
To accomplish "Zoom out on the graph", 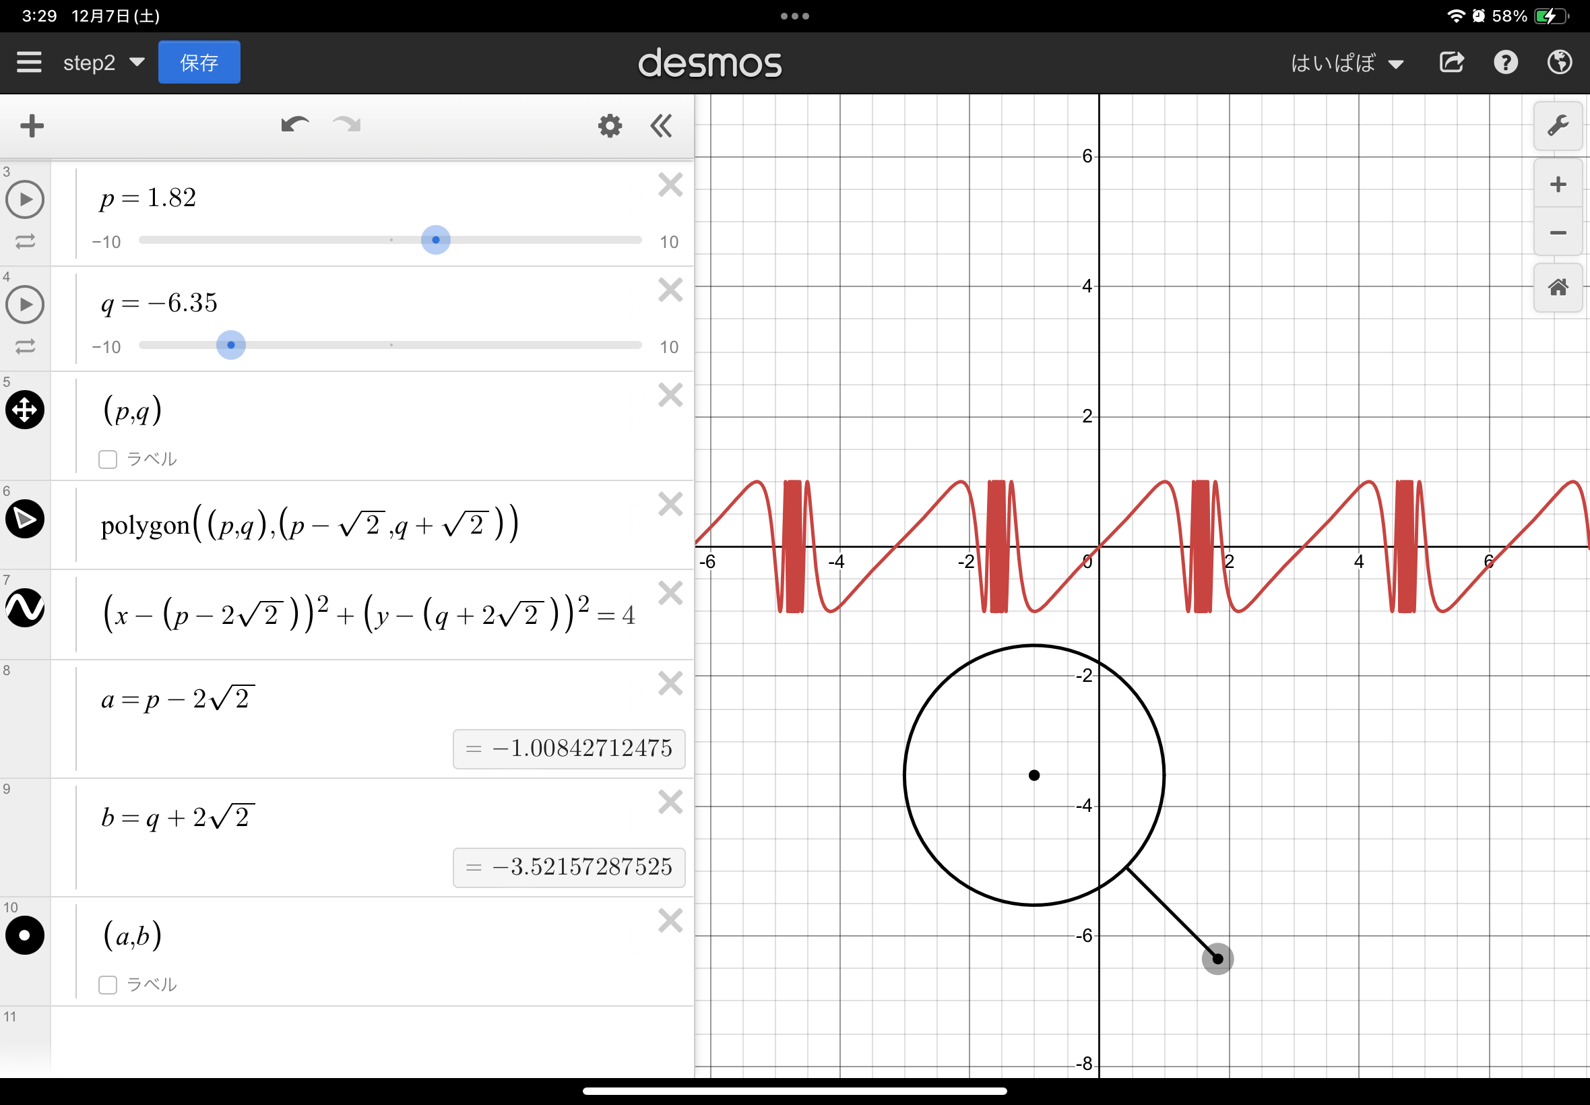I will pyautogui.click(x=1558, y=232).
